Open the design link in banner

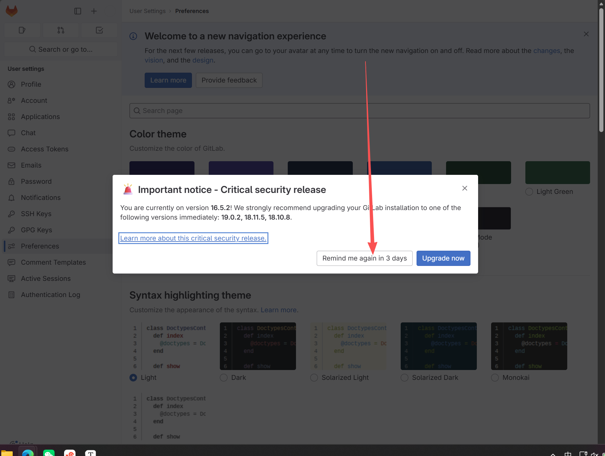[x=203, y=60]
